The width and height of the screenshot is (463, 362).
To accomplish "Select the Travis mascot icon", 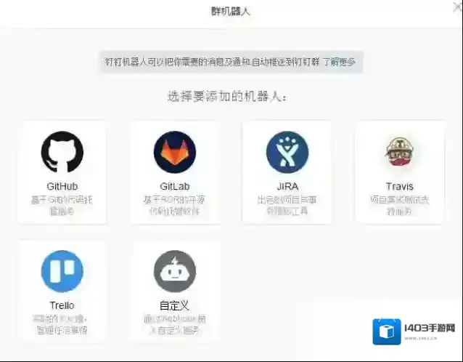I will [400, 151].
